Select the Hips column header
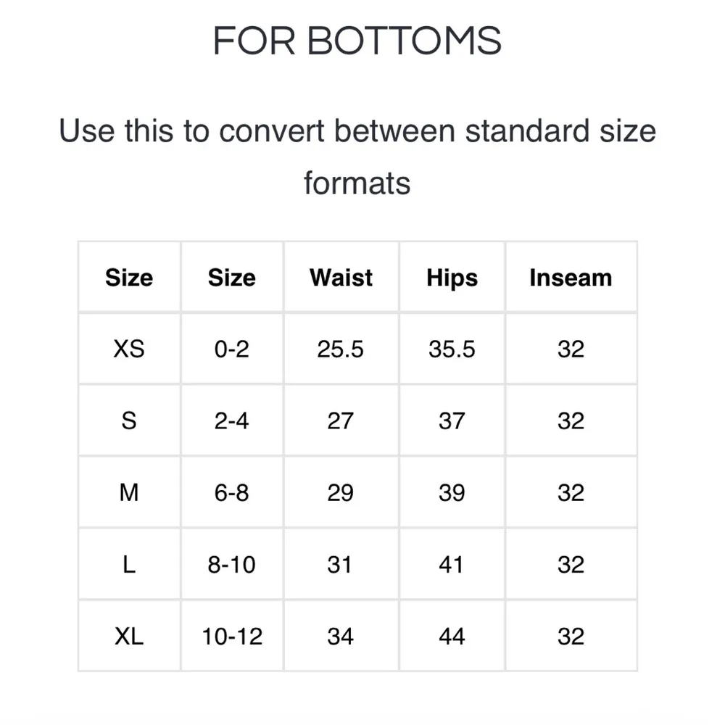 pyautogui.click(x=452, y=278)
